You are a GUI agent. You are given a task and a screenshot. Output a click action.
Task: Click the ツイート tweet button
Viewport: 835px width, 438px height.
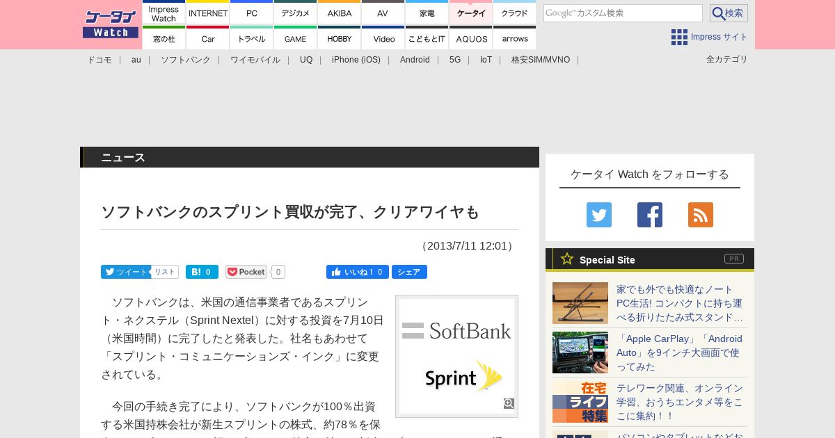pyautogui.click(x=125, y=272)
